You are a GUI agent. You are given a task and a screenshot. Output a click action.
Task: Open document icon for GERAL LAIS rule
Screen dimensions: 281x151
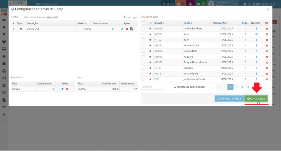[x=131, y=29]
